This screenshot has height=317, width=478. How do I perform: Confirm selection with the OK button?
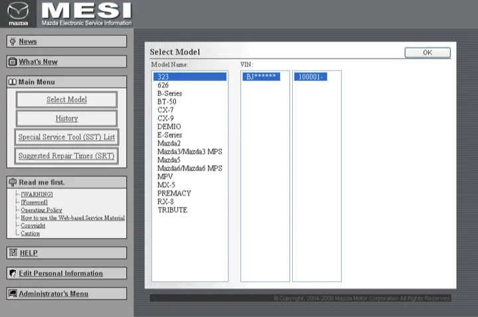click(x=428, y=52)
